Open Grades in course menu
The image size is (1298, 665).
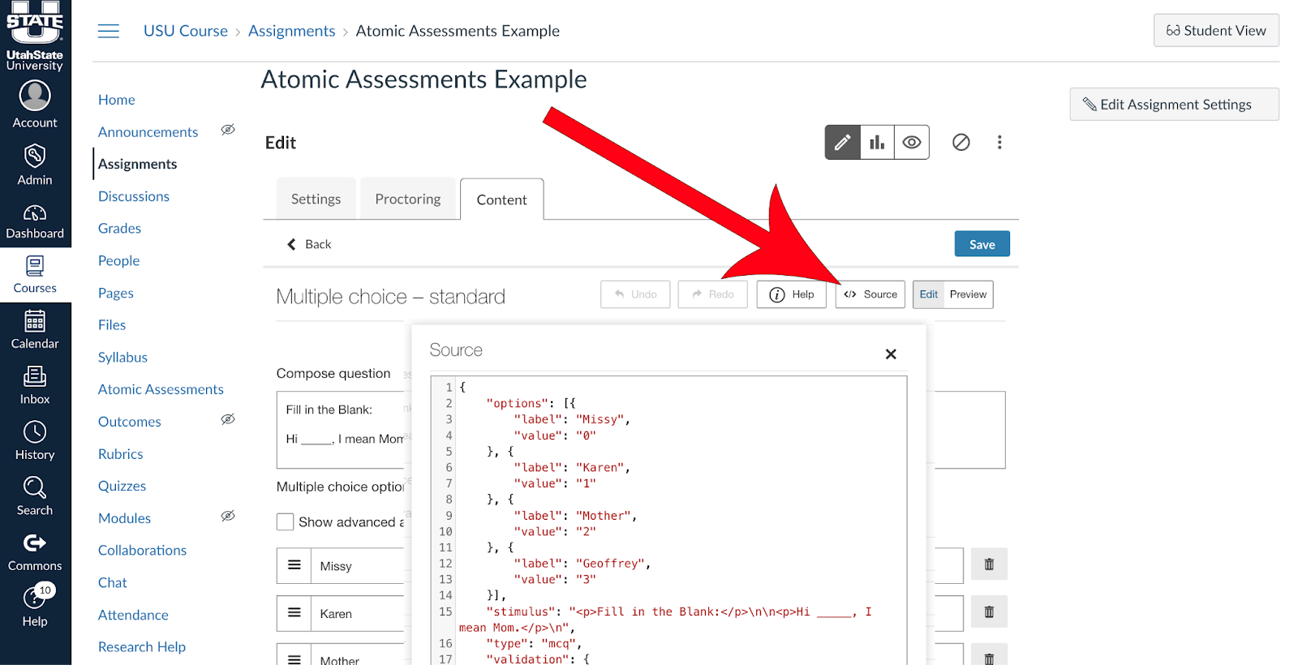[119, 229]
